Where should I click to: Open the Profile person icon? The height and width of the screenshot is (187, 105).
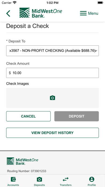point(92,179)
